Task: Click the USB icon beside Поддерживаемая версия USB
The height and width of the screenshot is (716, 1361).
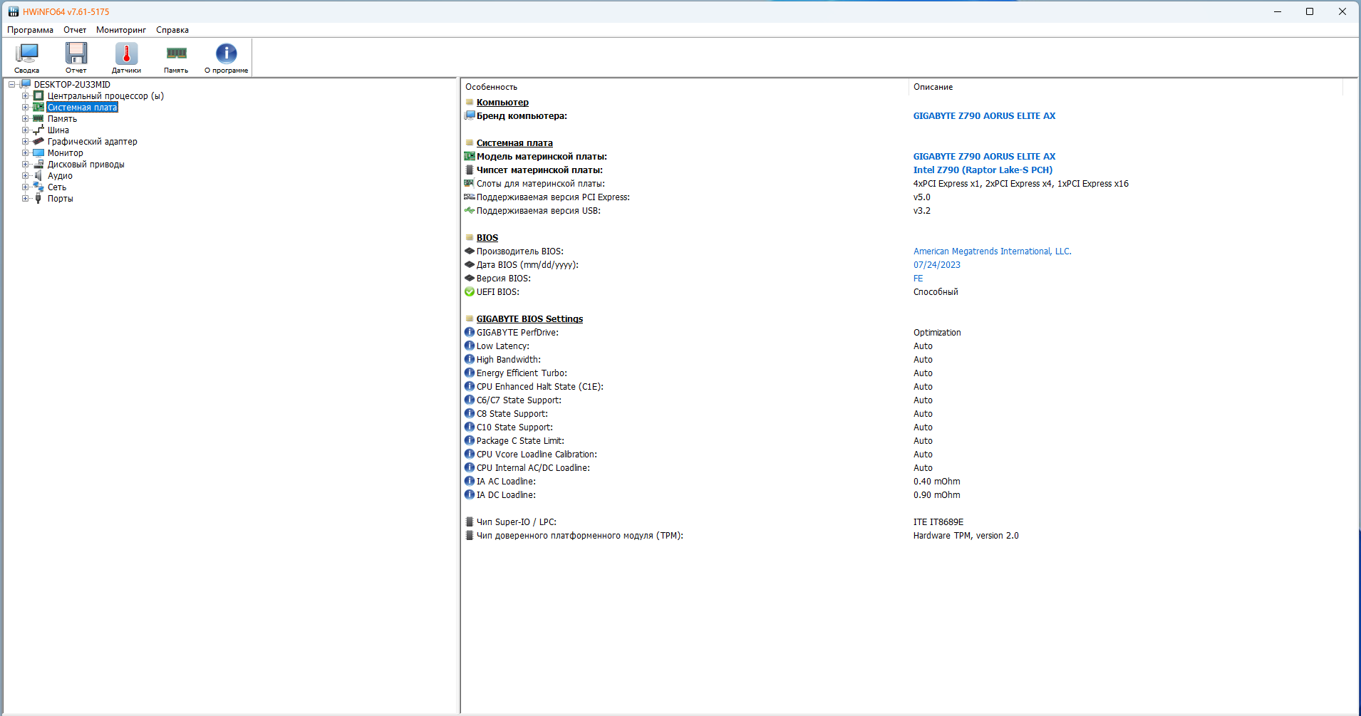Action: coord(470,210)
